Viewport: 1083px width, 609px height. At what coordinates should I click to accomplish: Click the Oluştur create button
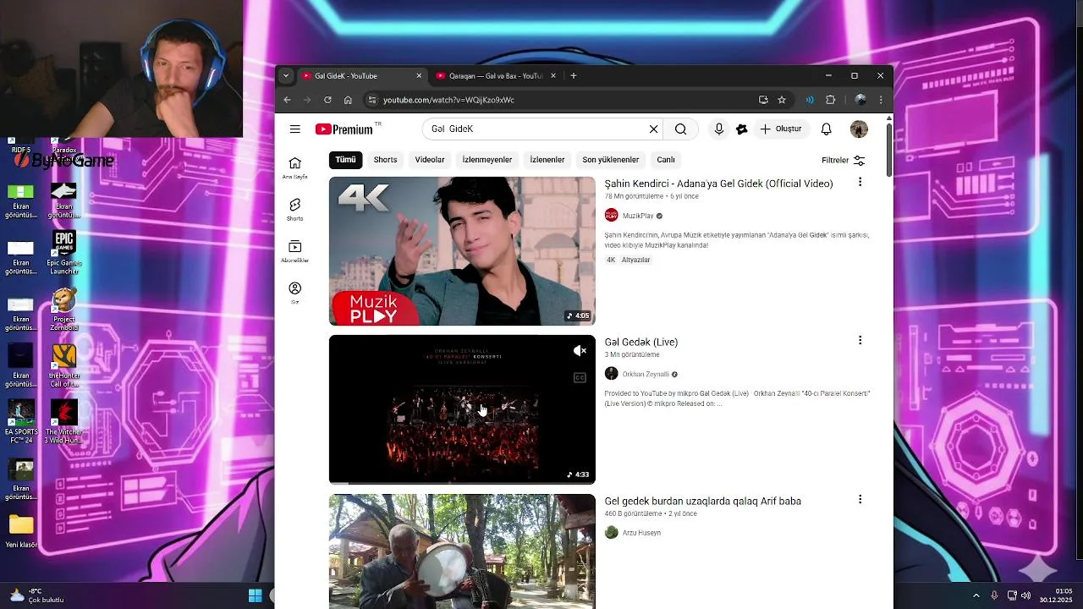782,129
